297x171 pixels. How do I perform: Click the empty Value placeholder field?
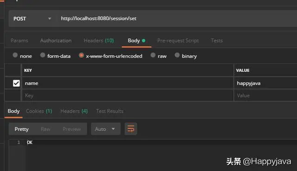point(265,95)
